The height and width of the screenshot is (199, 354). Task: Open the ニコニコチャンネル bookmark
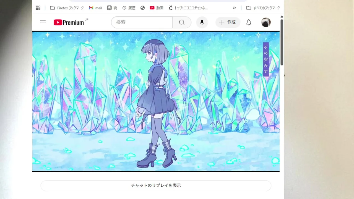(188, 8)
